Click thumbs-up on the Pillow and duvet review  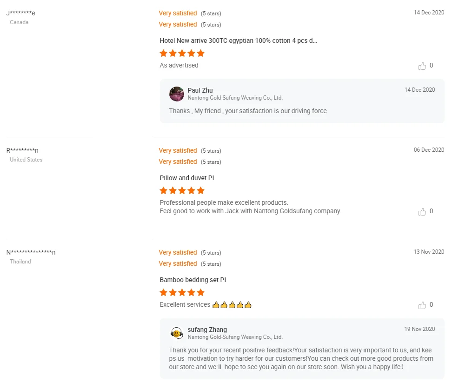coord(422,212)
